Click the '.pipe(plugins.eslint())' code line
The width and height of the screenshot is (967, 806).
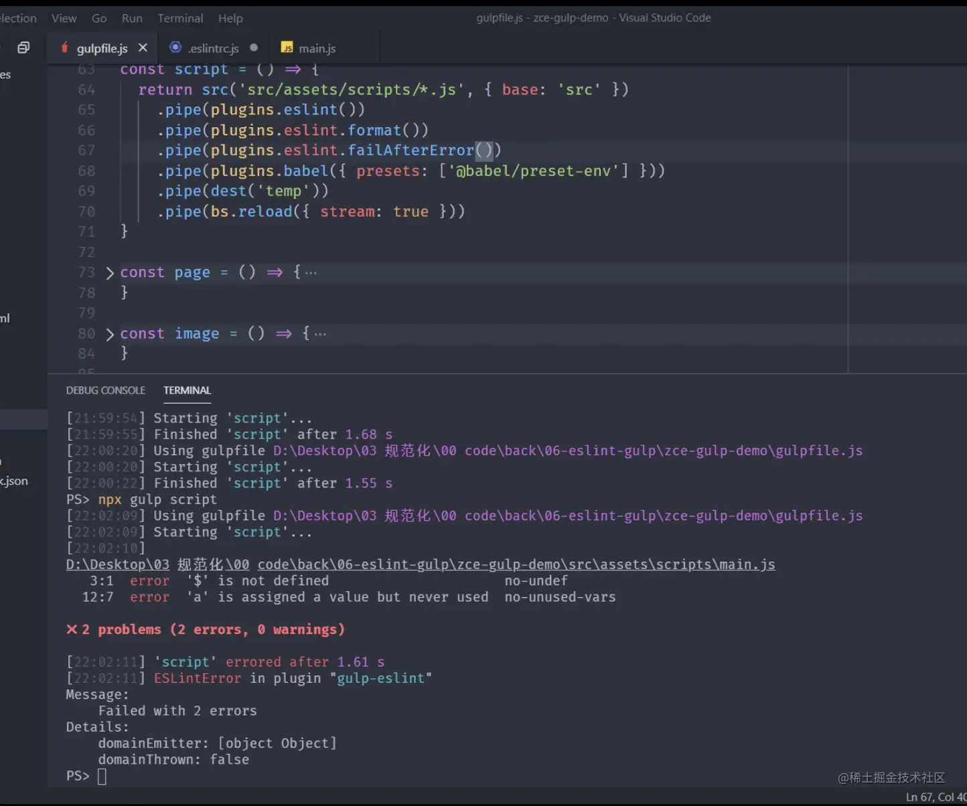[261, 110]
